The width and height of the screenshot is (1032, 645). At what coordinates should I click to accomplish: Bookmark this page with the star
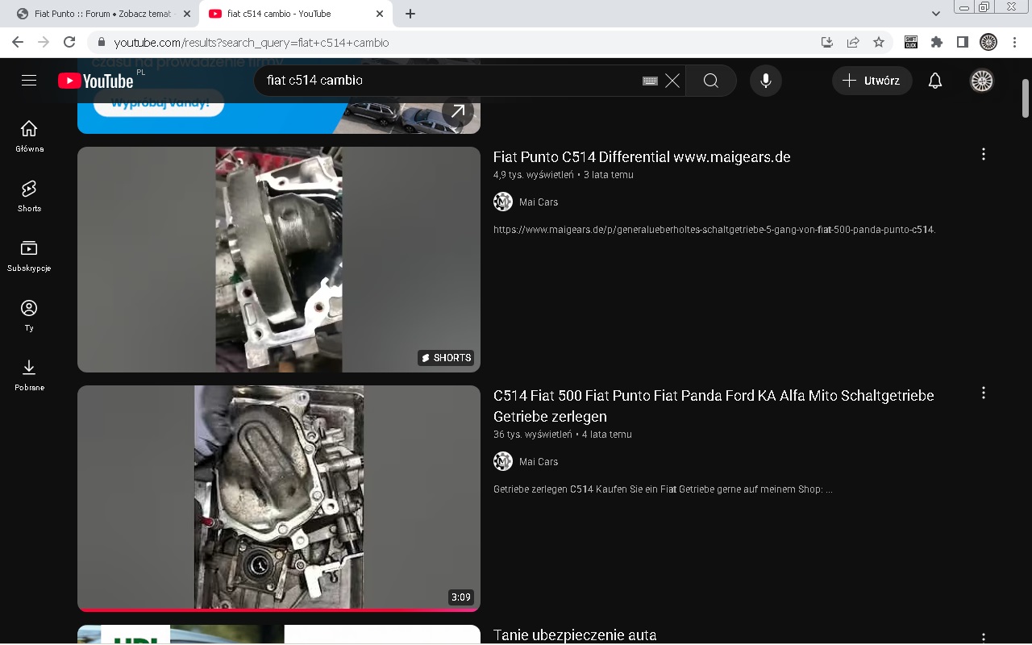click(879, 42)
